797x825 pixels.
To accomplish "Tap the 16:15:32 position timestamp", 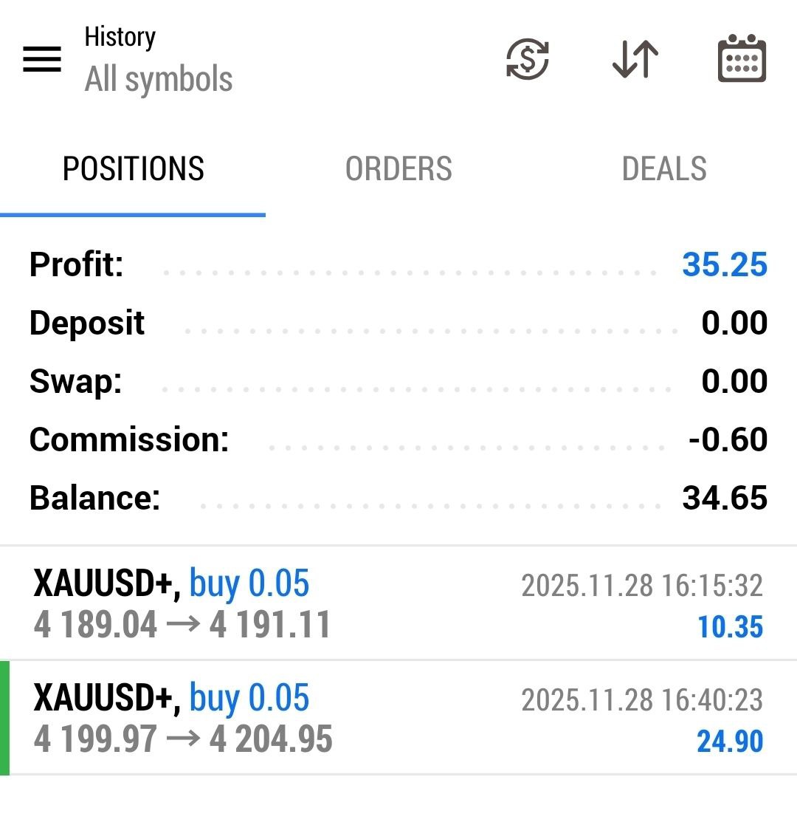I will [x=642, y=586].
